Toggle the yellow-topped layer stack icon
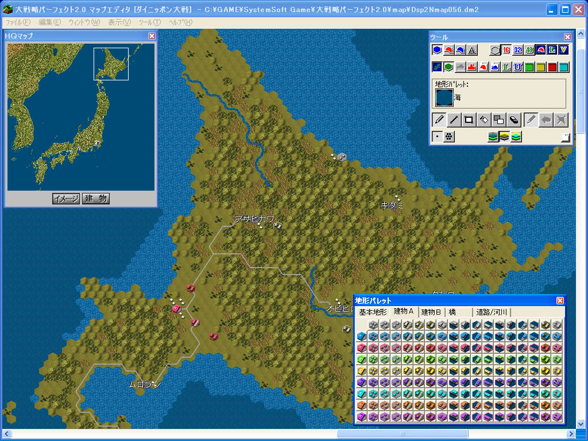 (505, 137)
